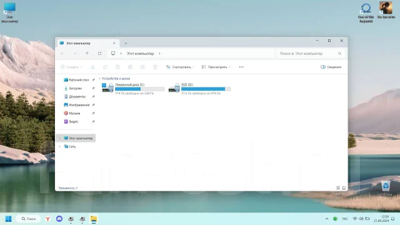Open Рабочий стол in sidebar
The width and height of the screenshot is (400, 225).
pyautogui.click(x=79, y=80)
